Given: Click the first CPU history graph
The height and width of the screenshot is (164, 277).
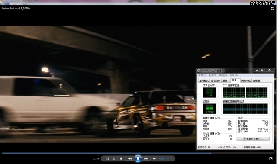Looking at the screenshot, I should 234,93.
